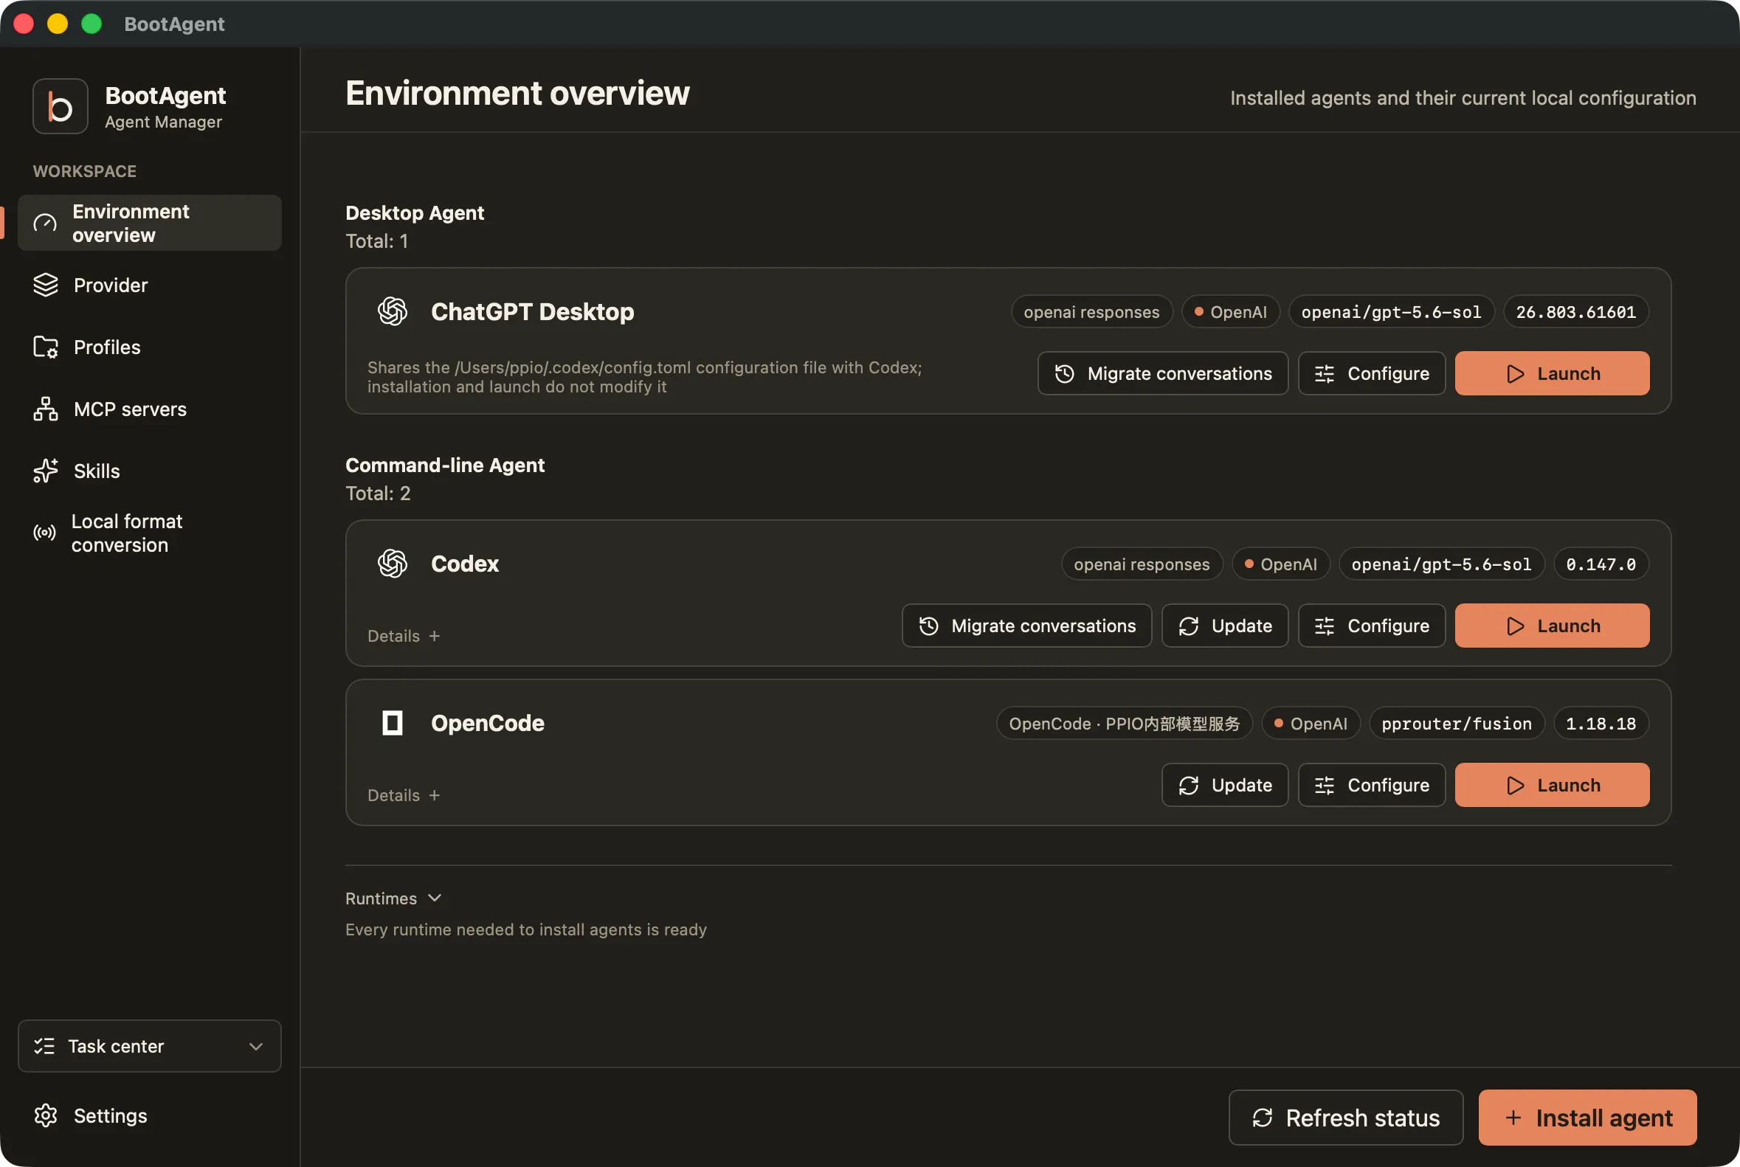Click the sliders icon in Codex's Configure
The image size is (1740, 1167).
[1325, 626]
